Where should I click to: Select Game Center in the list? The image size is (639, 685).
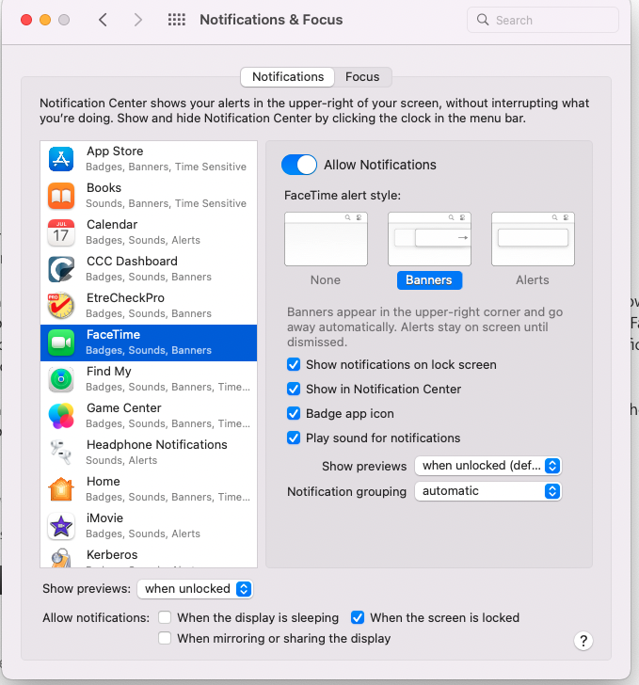pos(149,416)
